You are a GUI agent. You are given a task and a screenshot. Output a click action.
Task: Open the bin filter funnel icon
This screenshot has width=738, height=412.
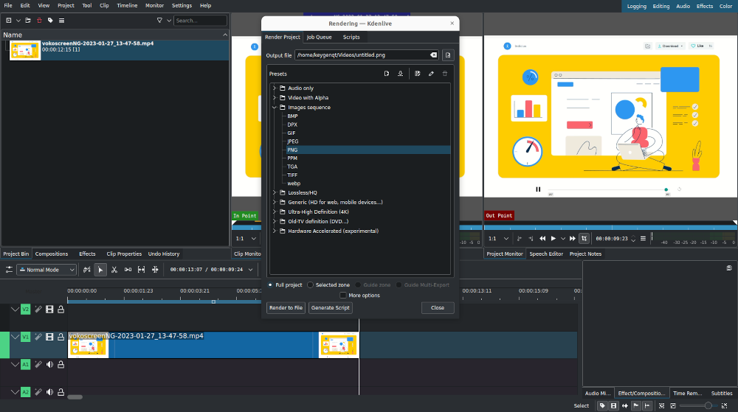(159, 20)
